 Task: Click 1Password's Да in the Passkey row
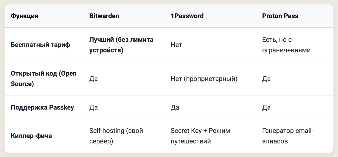175,108
